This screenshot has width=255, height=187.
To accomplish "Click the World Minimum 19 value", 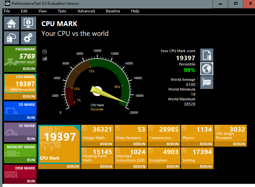I will [x=193, y=94].
